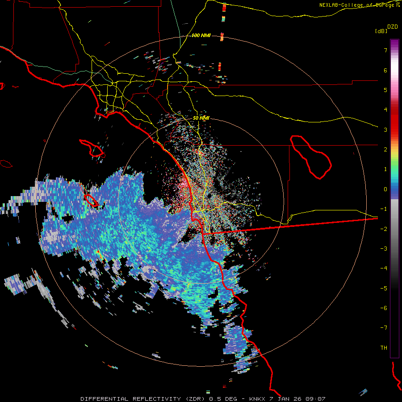
Task: Click the 6 value on color scale
Action: tap(385, 70)
